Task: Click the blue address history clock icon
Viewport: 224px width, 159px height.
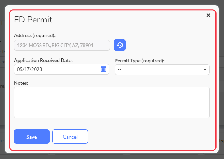Action: (x=120, y=45)
